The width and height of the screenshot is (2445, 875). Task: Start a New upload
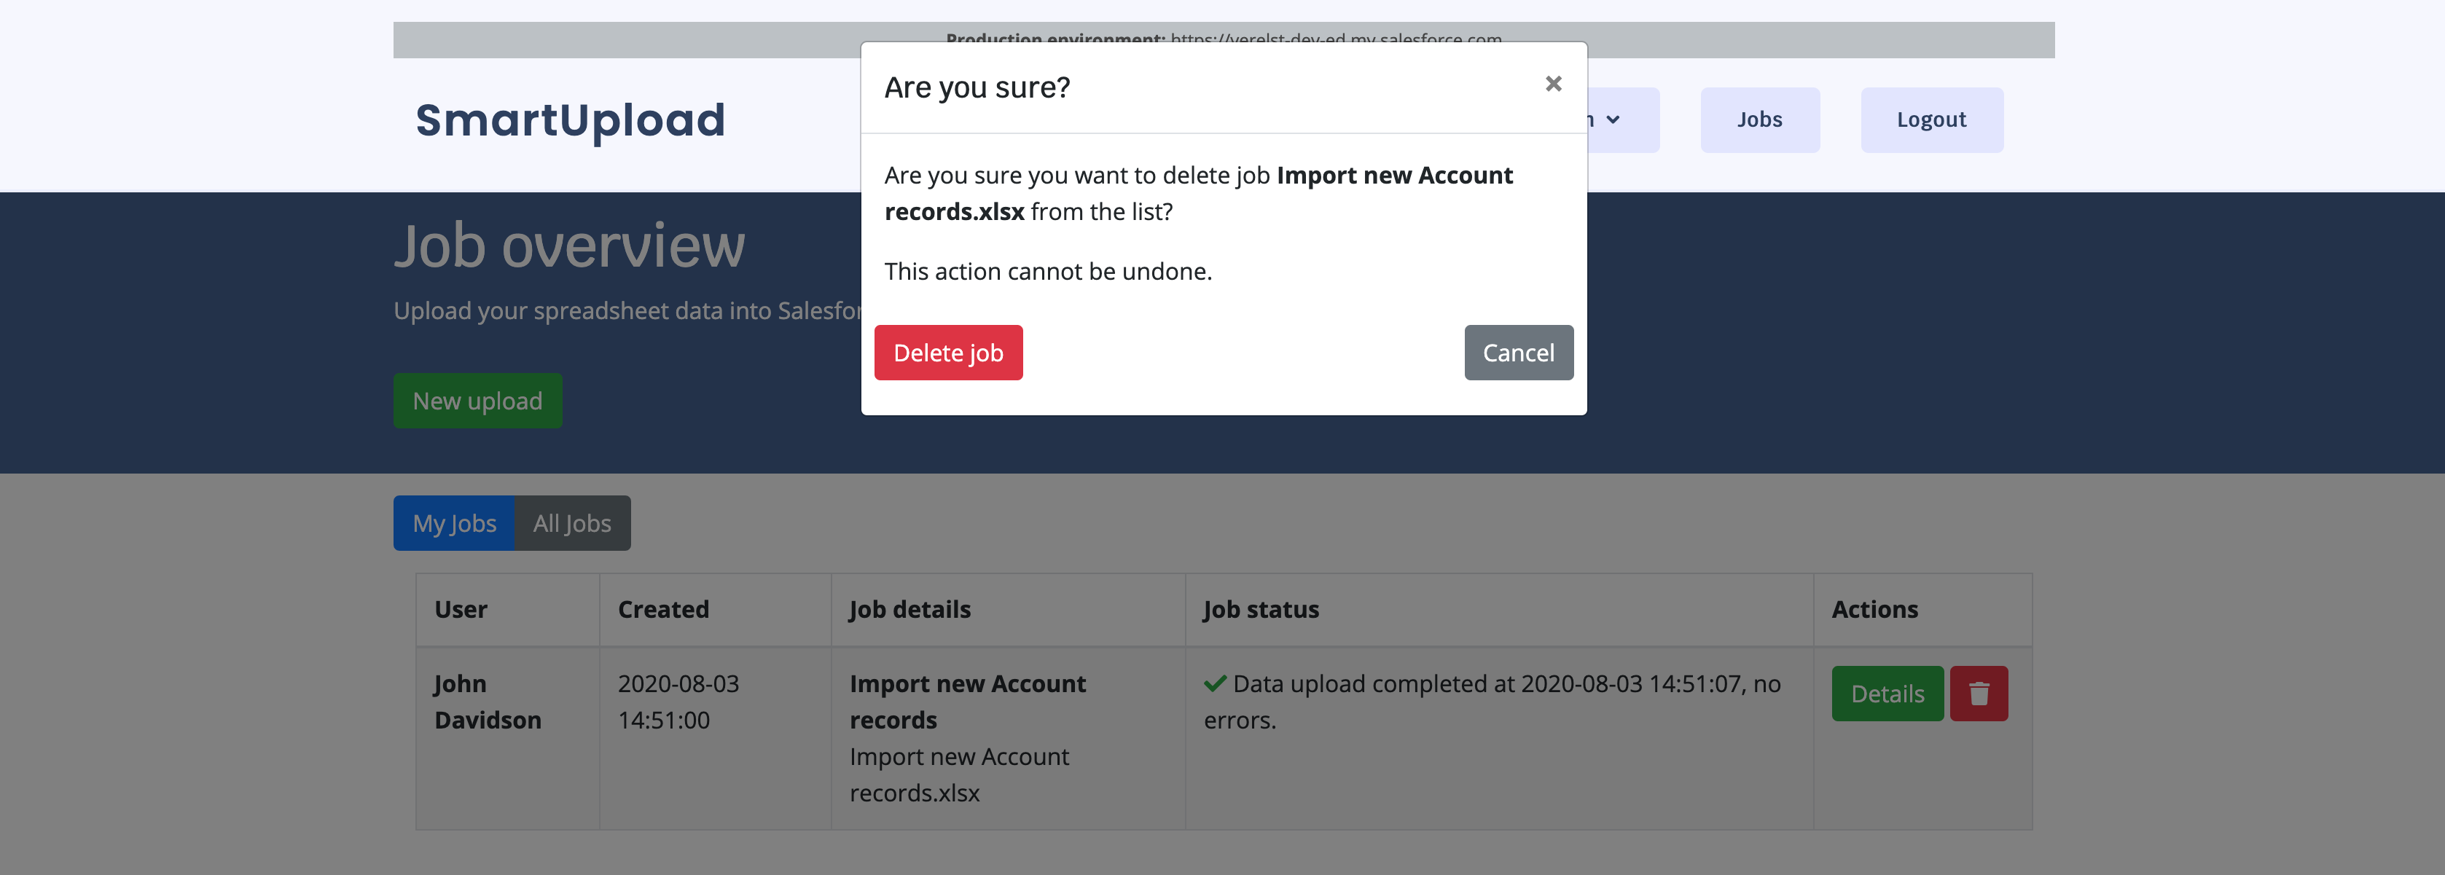pyautogui.click(x=477, y=401)
